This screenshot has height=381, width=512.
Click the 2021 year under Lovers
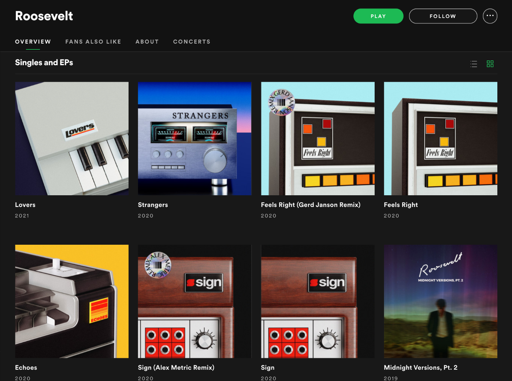pos(22,216)
